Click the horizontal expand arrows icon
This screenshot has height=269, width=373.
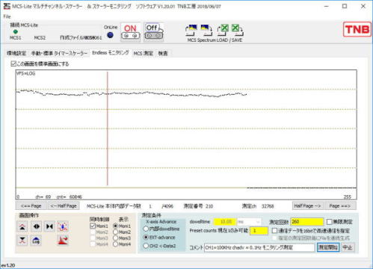37,226
